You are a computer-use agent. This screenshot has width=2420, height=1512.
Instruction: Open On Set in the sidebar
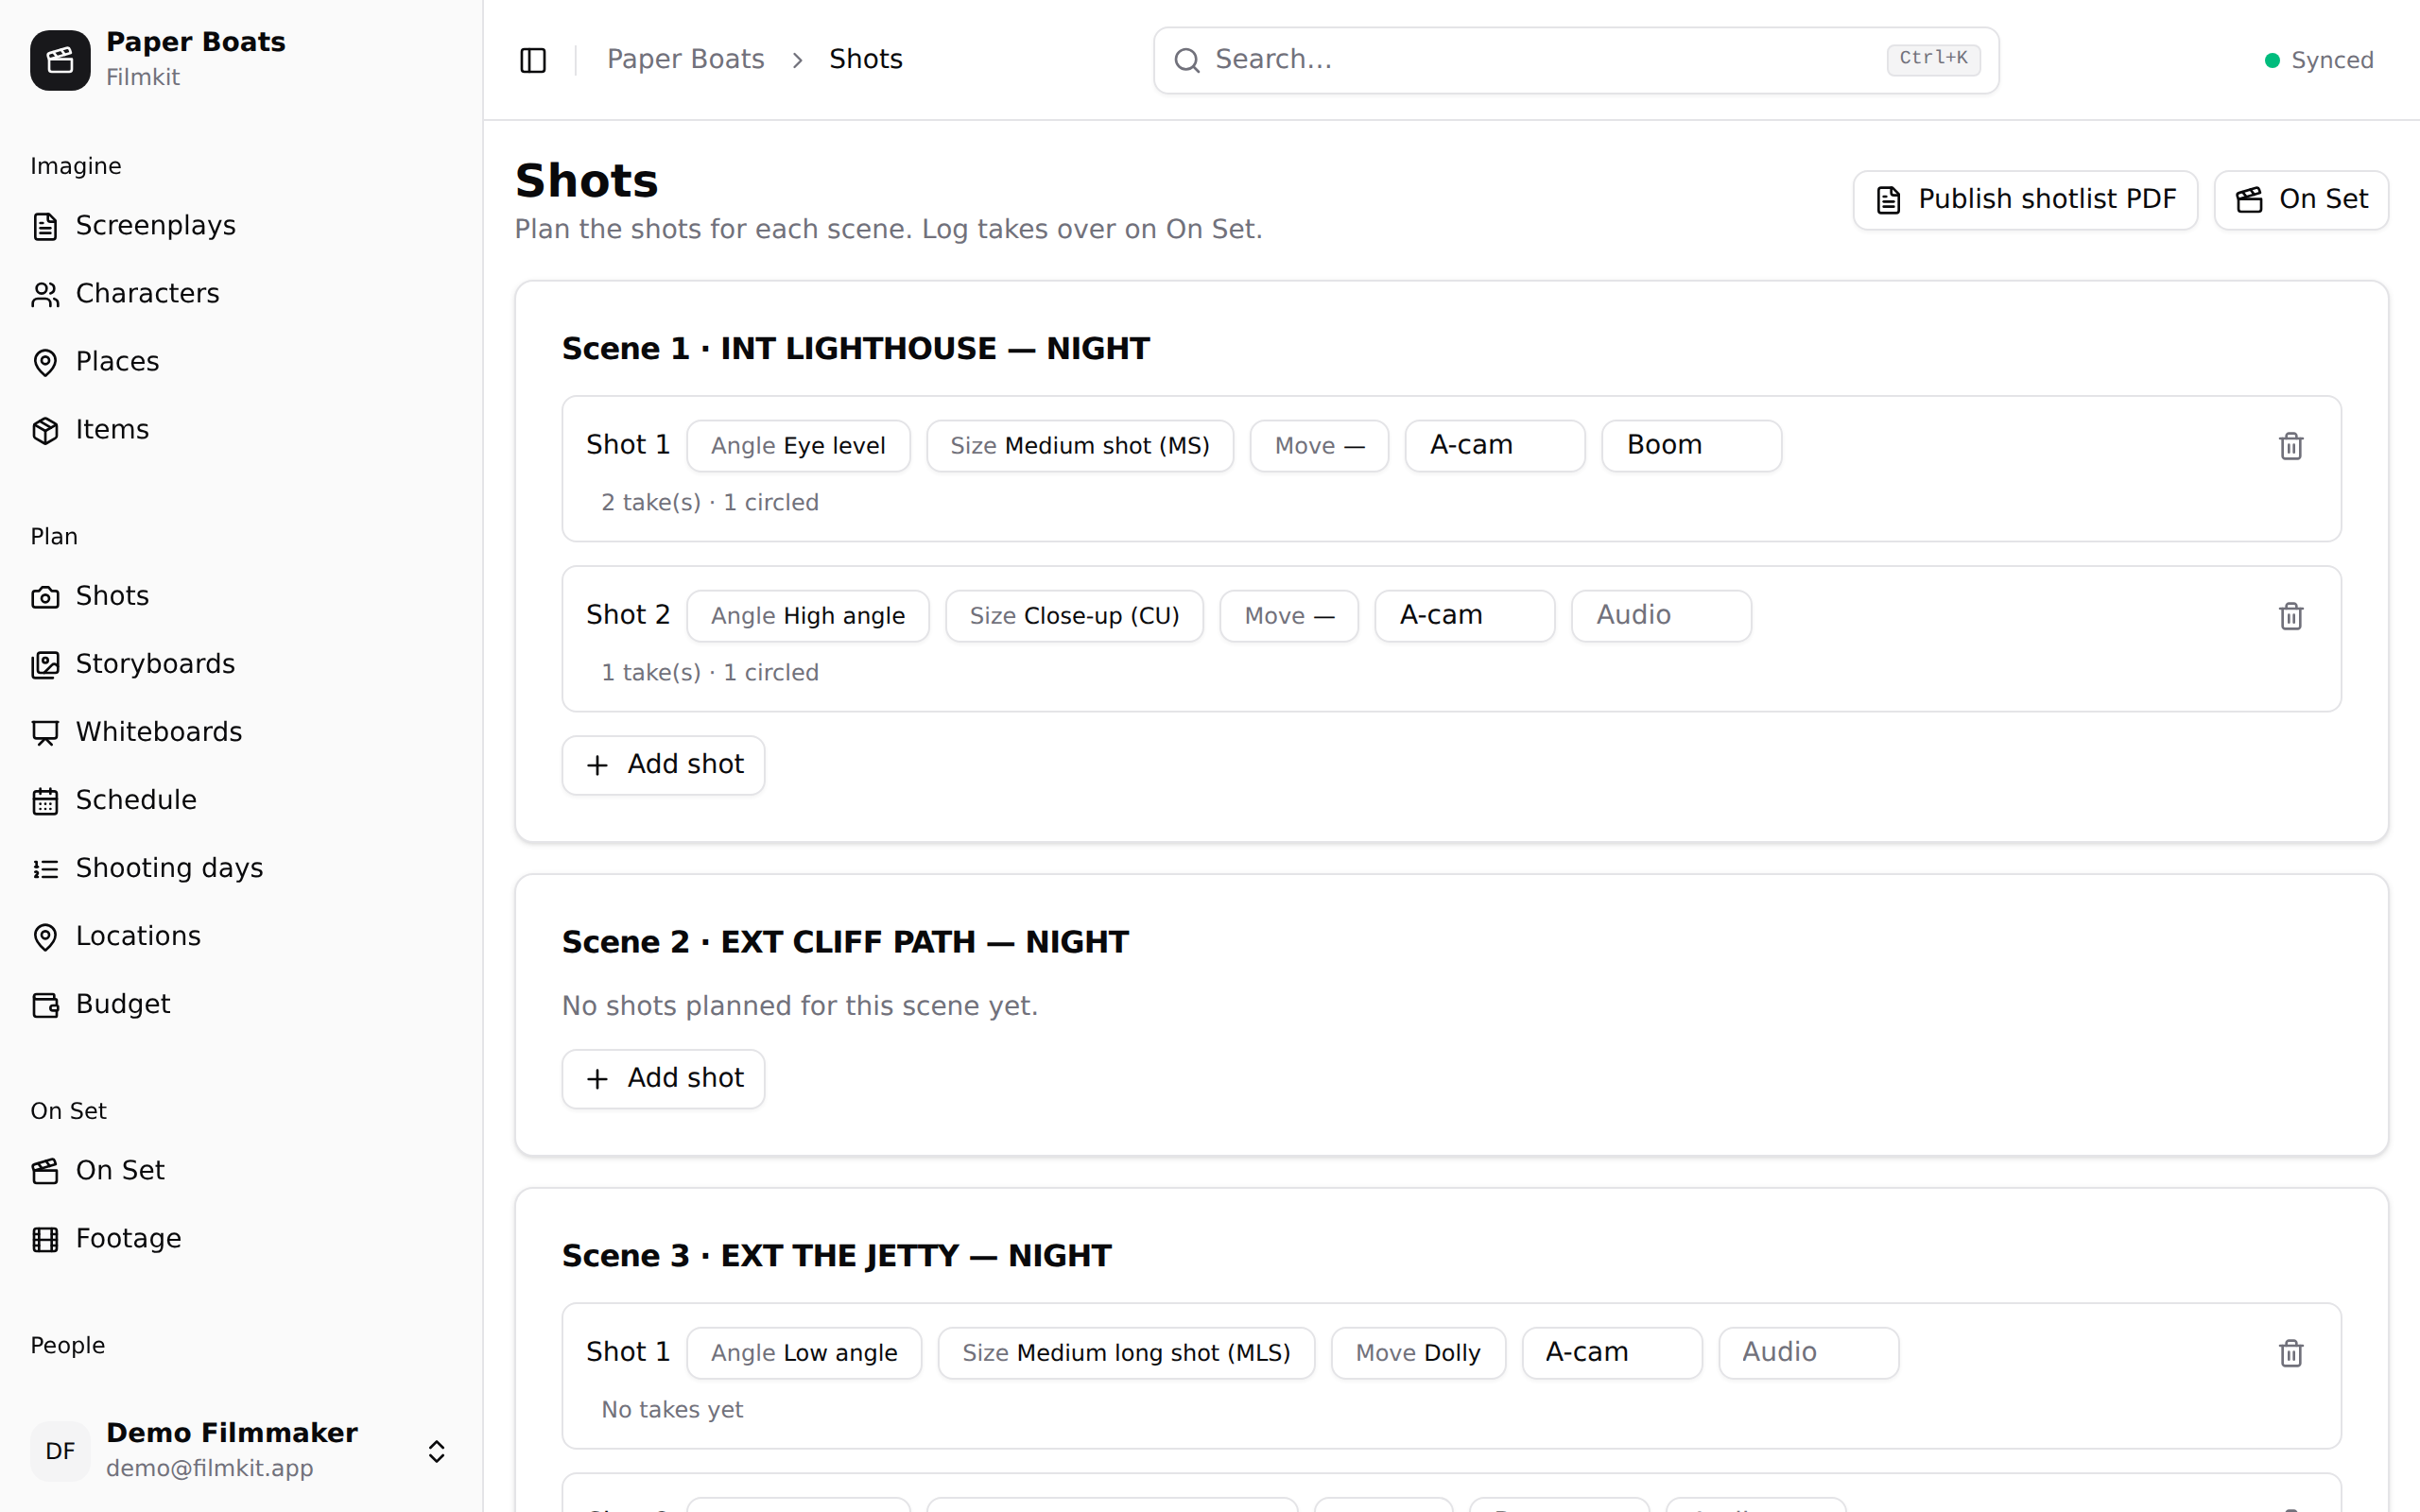click(x=241, y=1170)
